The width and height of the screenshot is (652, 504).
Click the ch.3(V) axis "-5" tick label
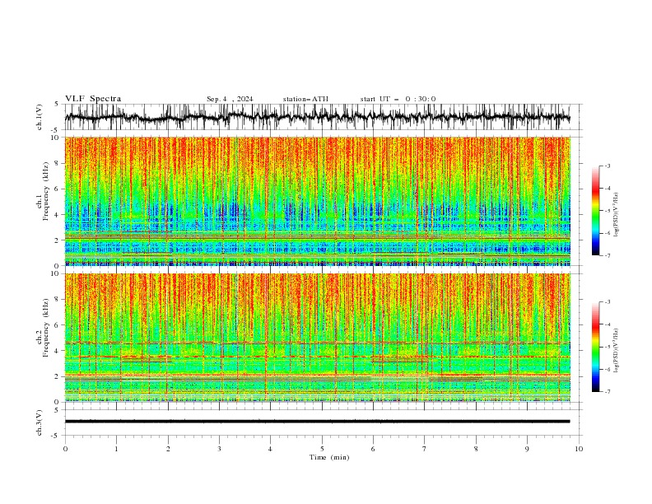[55, 436]
